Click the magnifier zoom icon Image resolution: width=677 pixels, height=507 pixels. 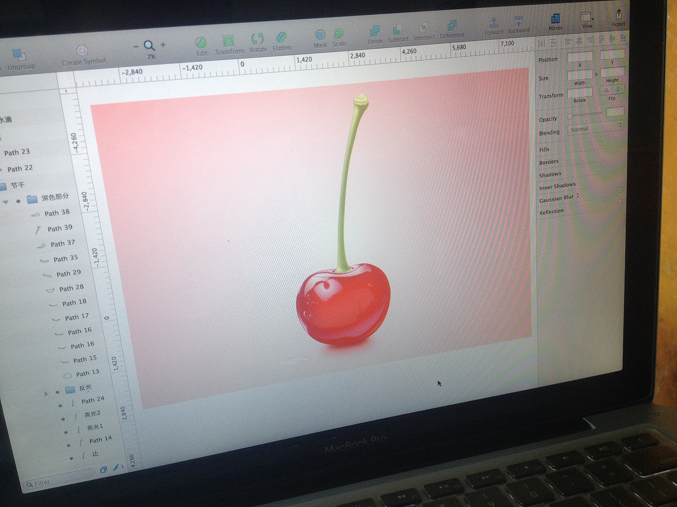coord(149,45)
